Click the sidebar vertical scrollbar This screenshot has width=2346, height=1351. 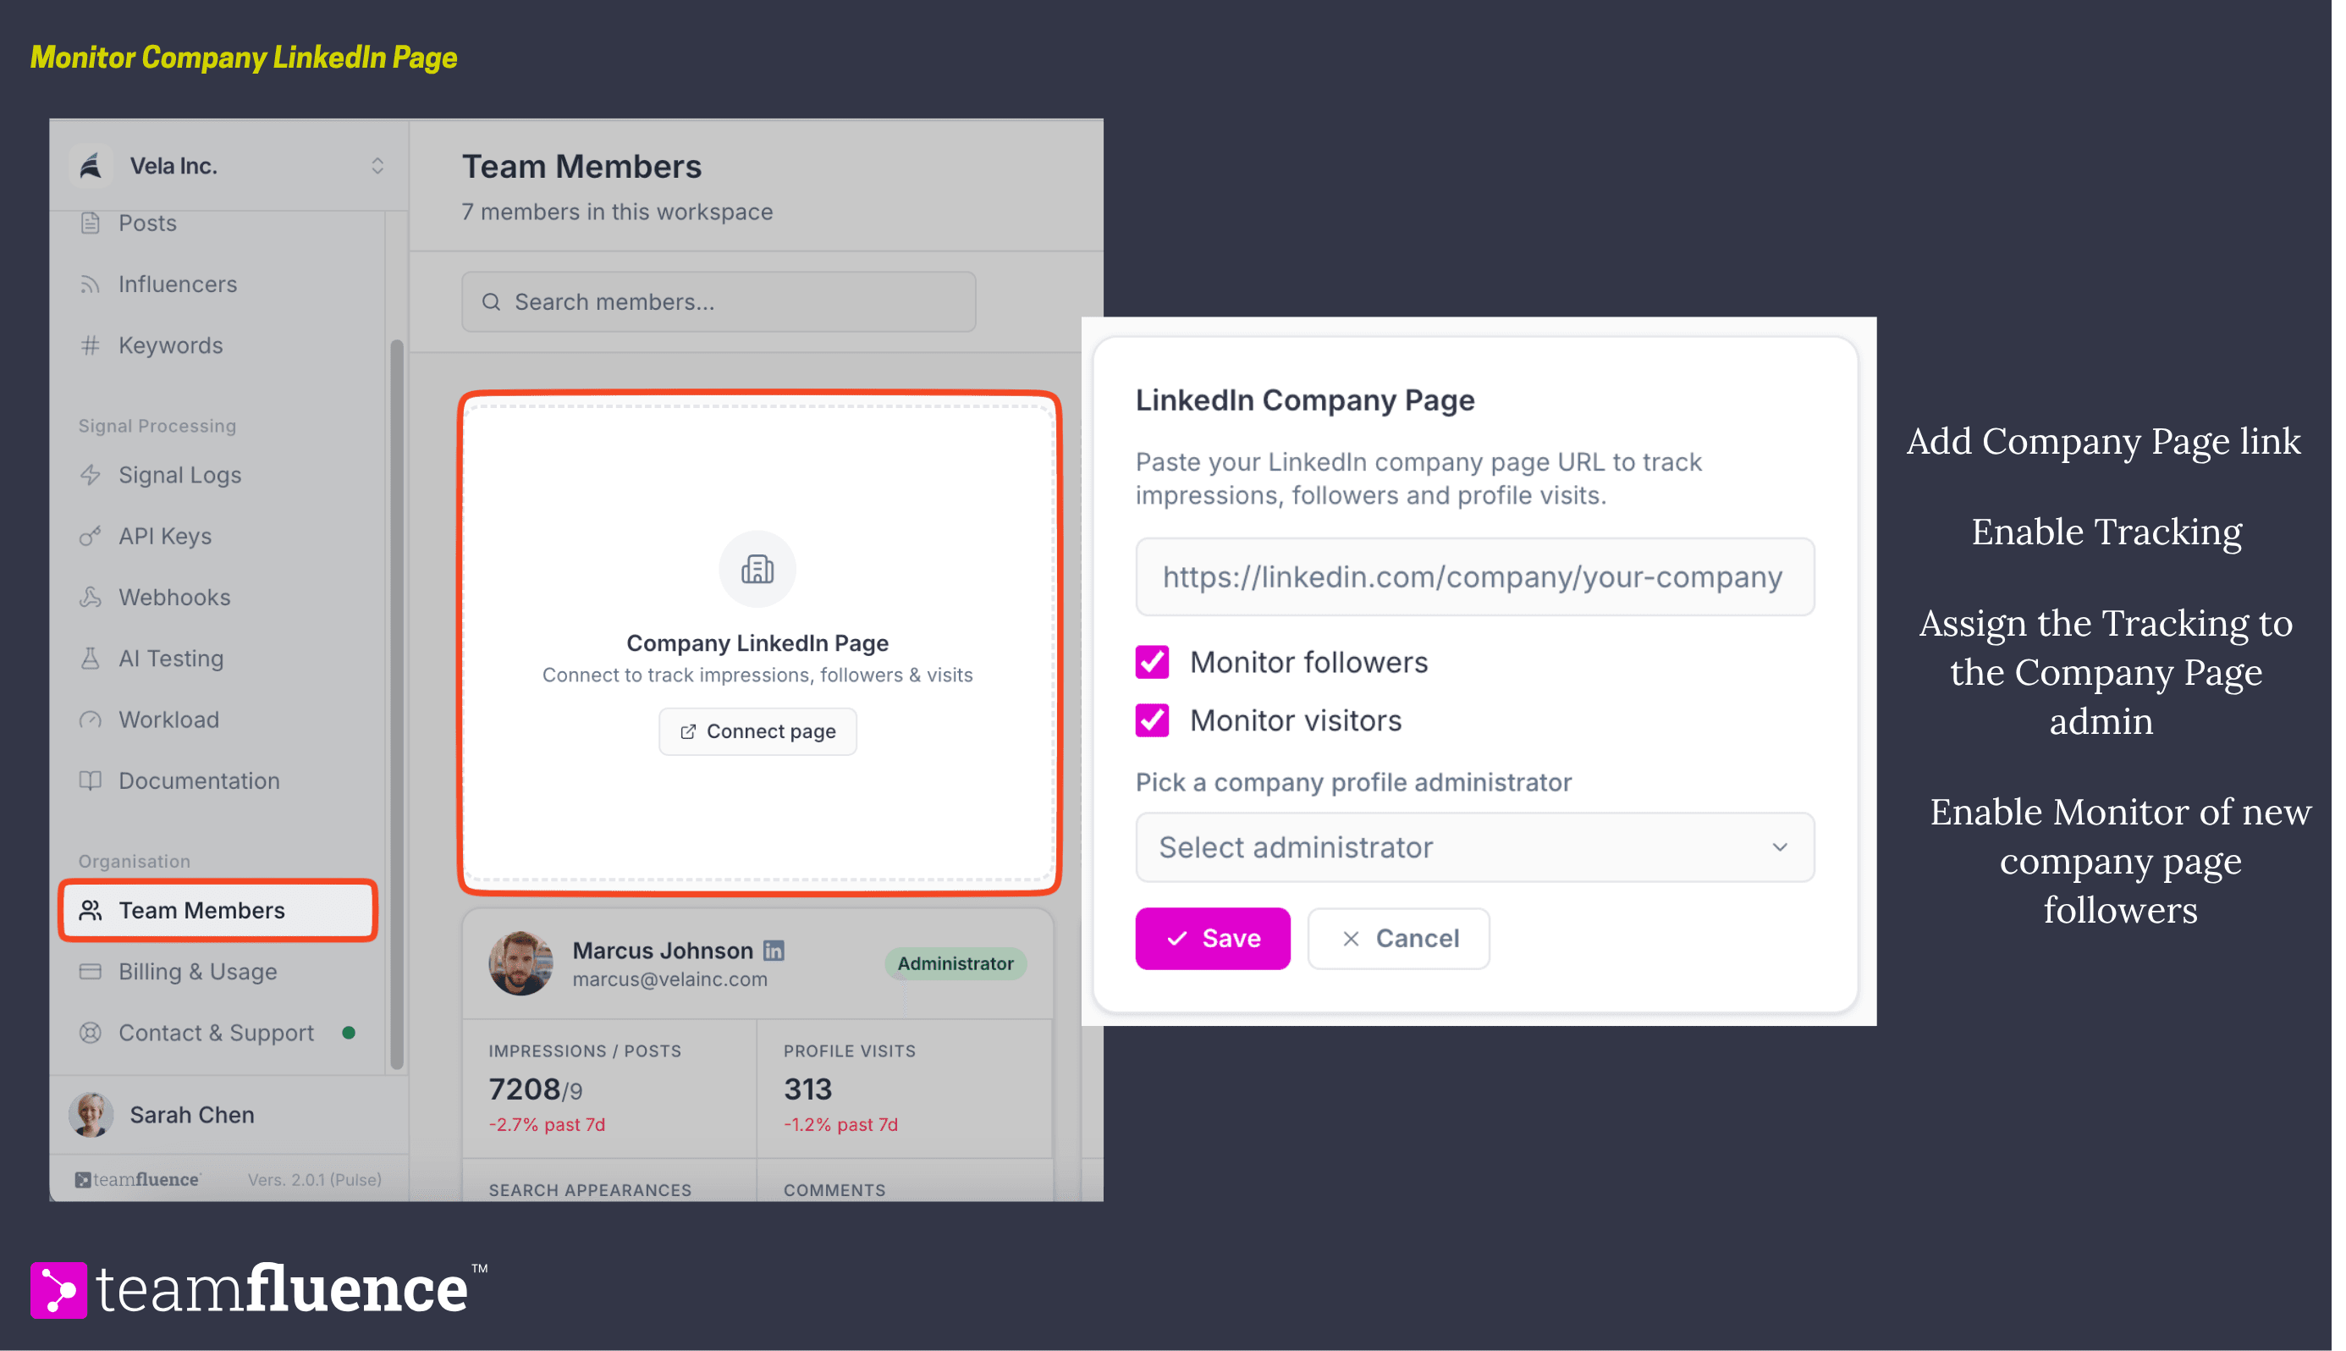(397, 705)
